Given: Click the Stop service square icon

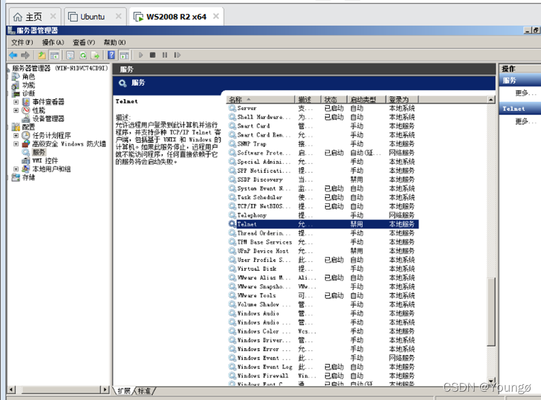Looking at the screenshot, I should coord(153,55).
